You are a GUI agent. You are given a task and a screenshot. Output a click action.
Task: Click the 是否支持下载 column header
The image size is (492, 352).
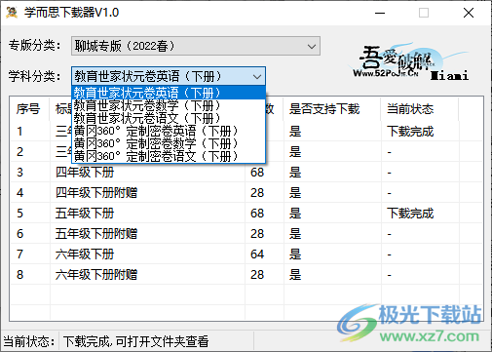pyautogui.click(x=332, y=109)
